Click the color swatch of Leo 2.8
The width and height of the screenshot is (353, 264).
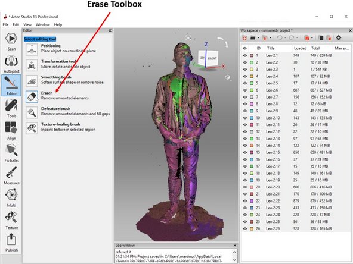252,104
